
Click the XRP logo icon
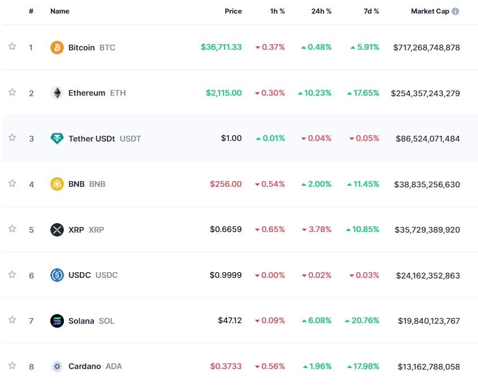57,230
